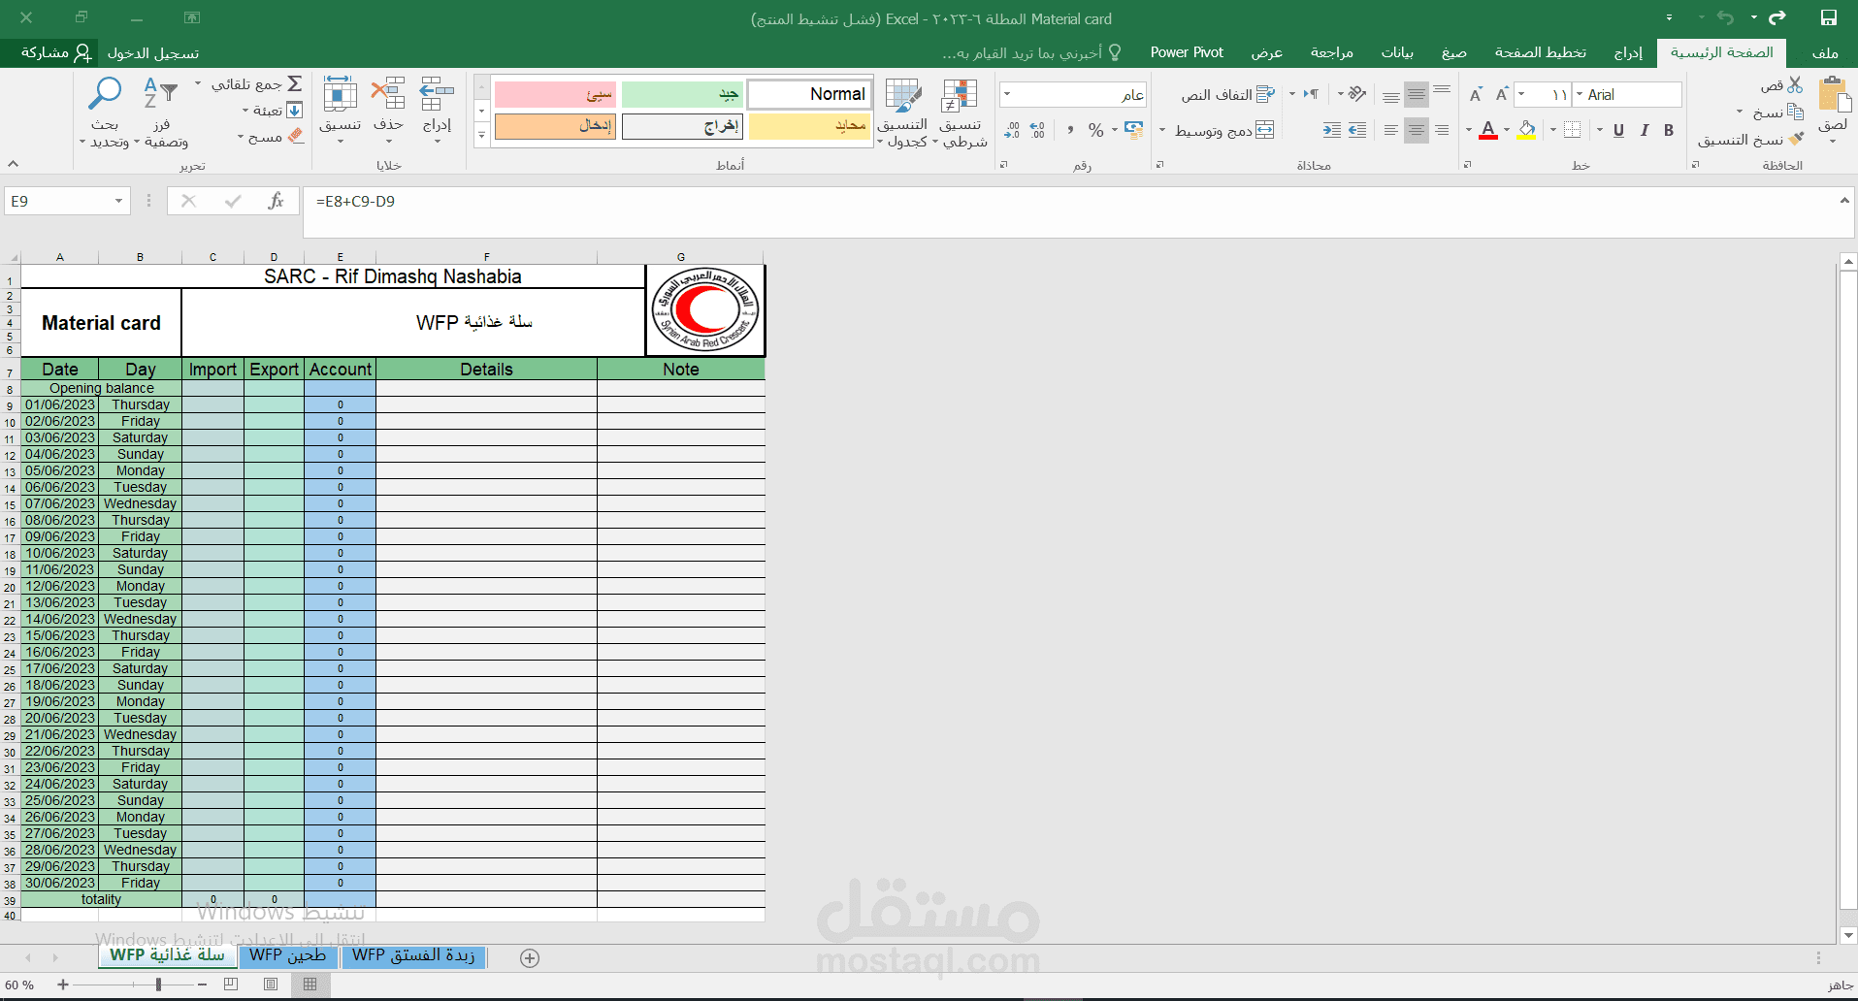Click the Copy icon in clipboard group
Screen dimensions: 1858x1001
coord(1795,112)
